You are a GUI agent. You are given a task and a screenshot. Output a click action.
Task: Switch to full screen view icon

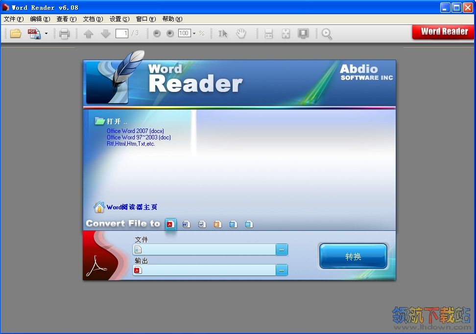coord(303,33)
